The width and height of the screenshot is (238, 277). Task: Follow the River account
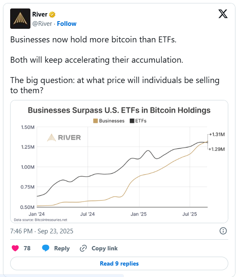point(67,24)
